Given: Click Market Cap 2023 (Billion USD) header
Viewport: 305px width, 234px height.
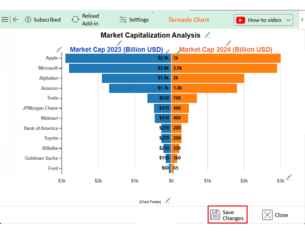Looking at the screenshot, I should tap(116, 49).
